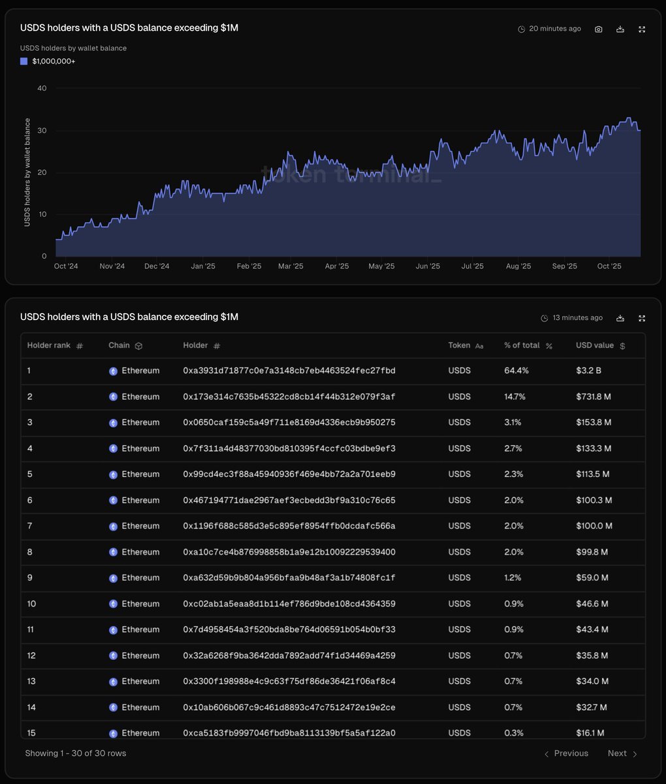Select holder address 0x0650caf159c5a49f711e8169d4336ecb9b950275
This screenshot has width=666, height=784.
[289, 422]
